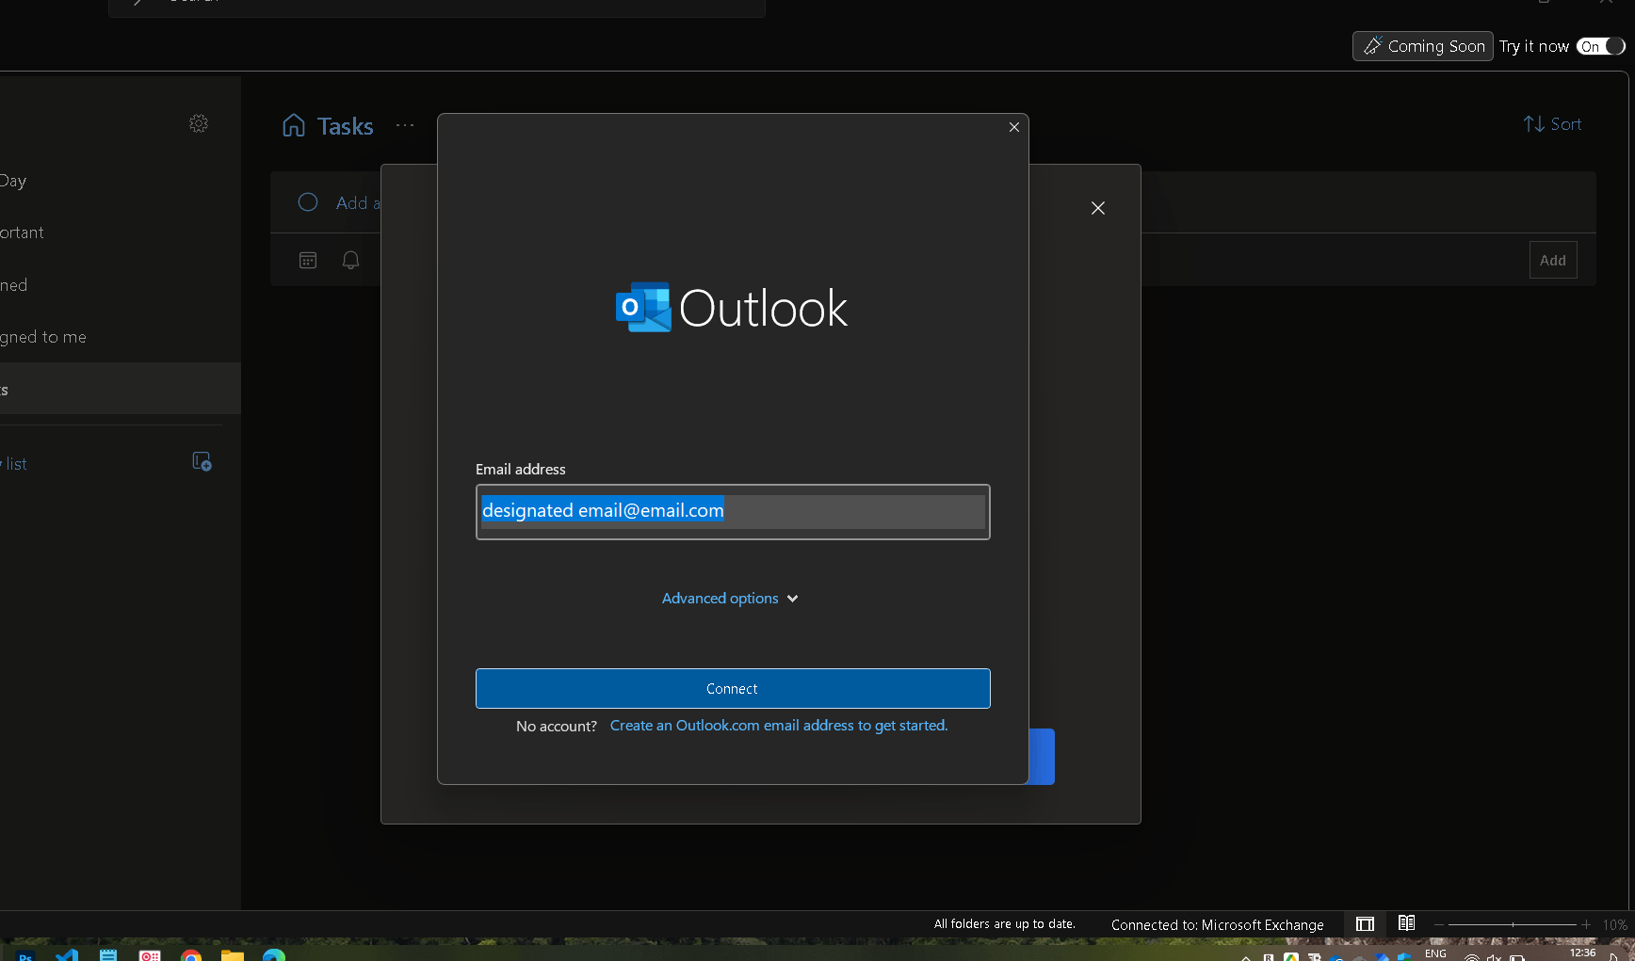This screenshot has height=961, width=1635.
Task: Close the Outlook account dialog
Action: (x=1014, y=127)
